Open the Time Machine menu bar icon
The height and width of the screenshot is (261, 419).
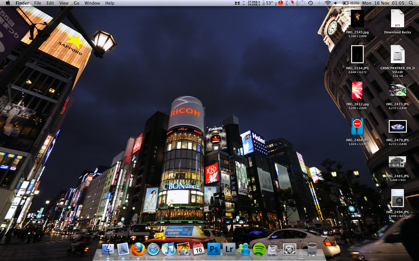pyautogui.click(x=310, y=3)
